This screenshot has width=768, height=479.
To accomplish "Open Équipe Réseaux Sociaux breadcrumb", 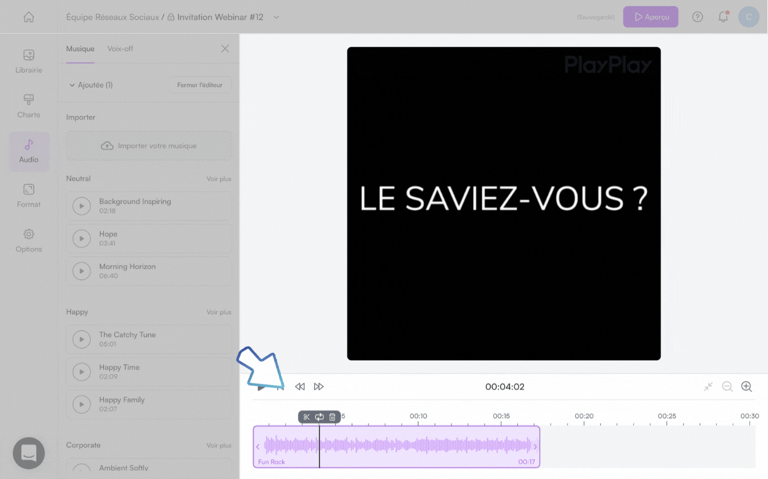I will pyautogui.click(x=112, y=17).
